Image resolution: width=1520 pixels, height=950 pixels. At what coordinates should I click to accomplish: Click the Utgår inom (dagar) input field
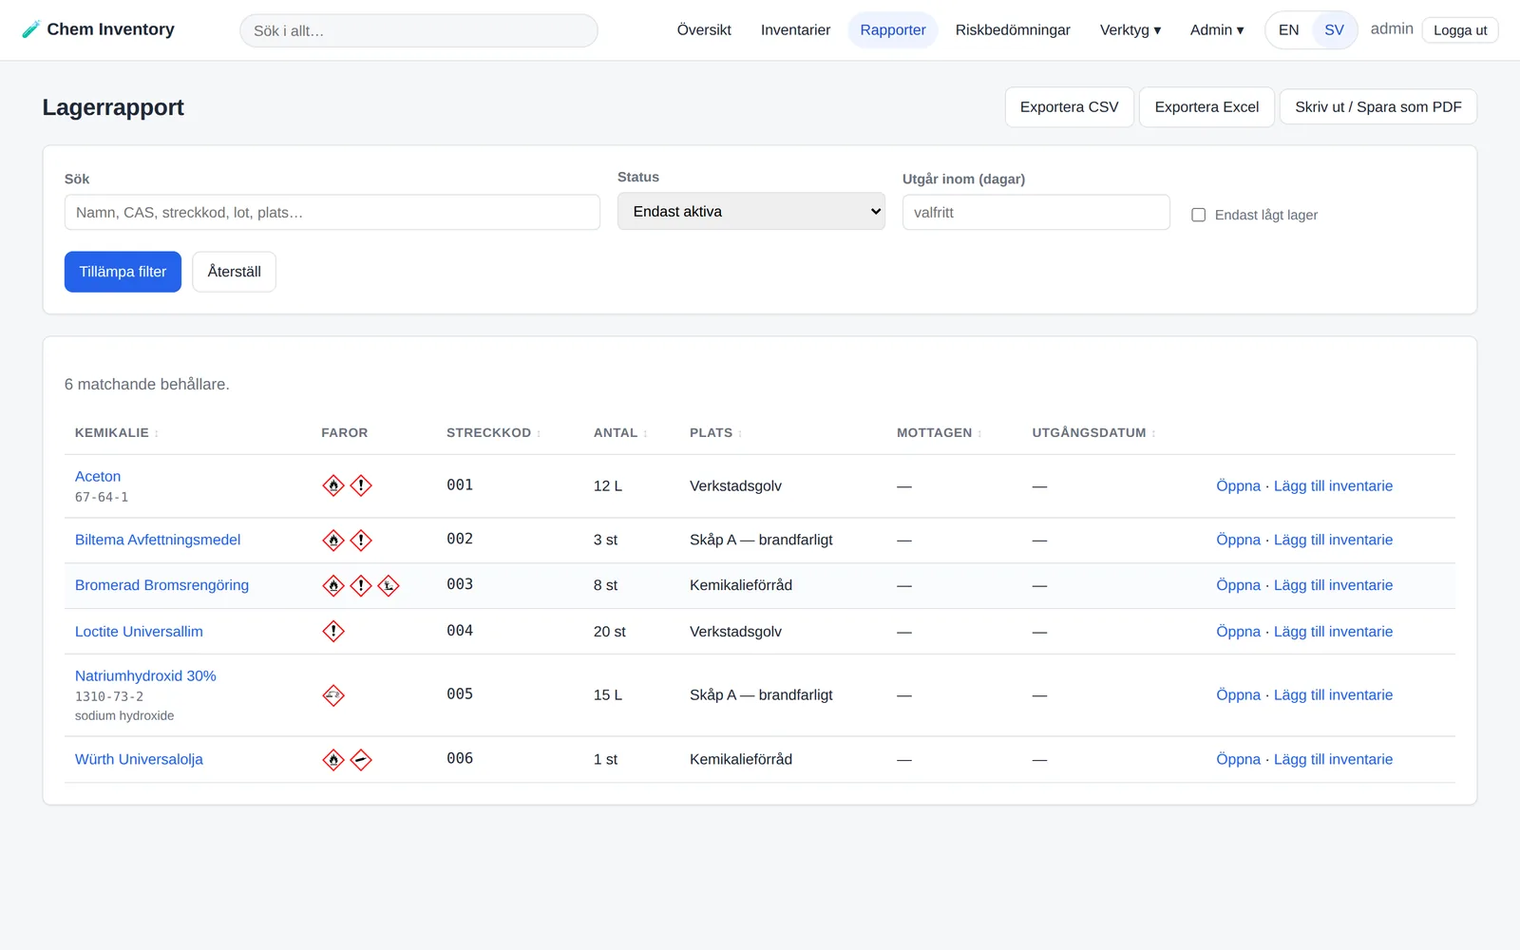coord(1036,213)
